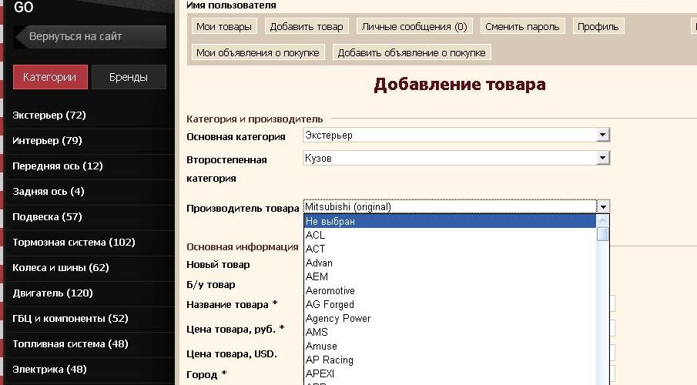Select 'AMS' manufacturer option
This screenshot has width=697, height=385.
(x=450, y=332)
